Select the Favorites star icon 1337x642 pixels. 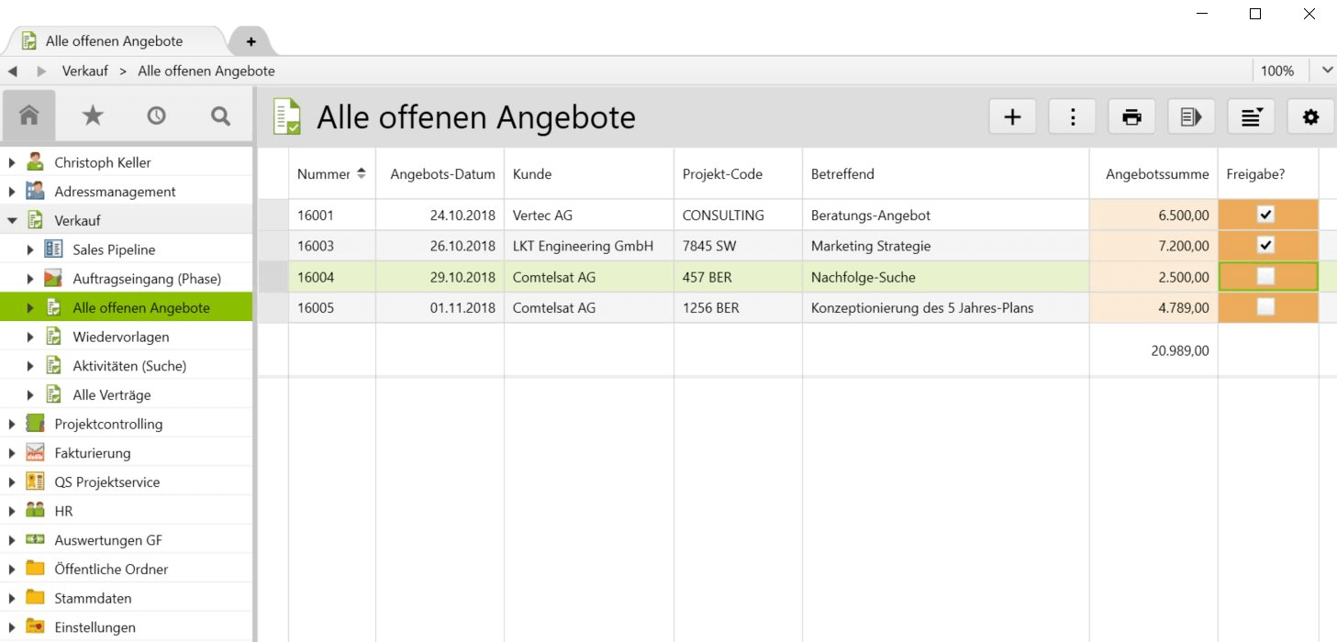pos(93,116)
